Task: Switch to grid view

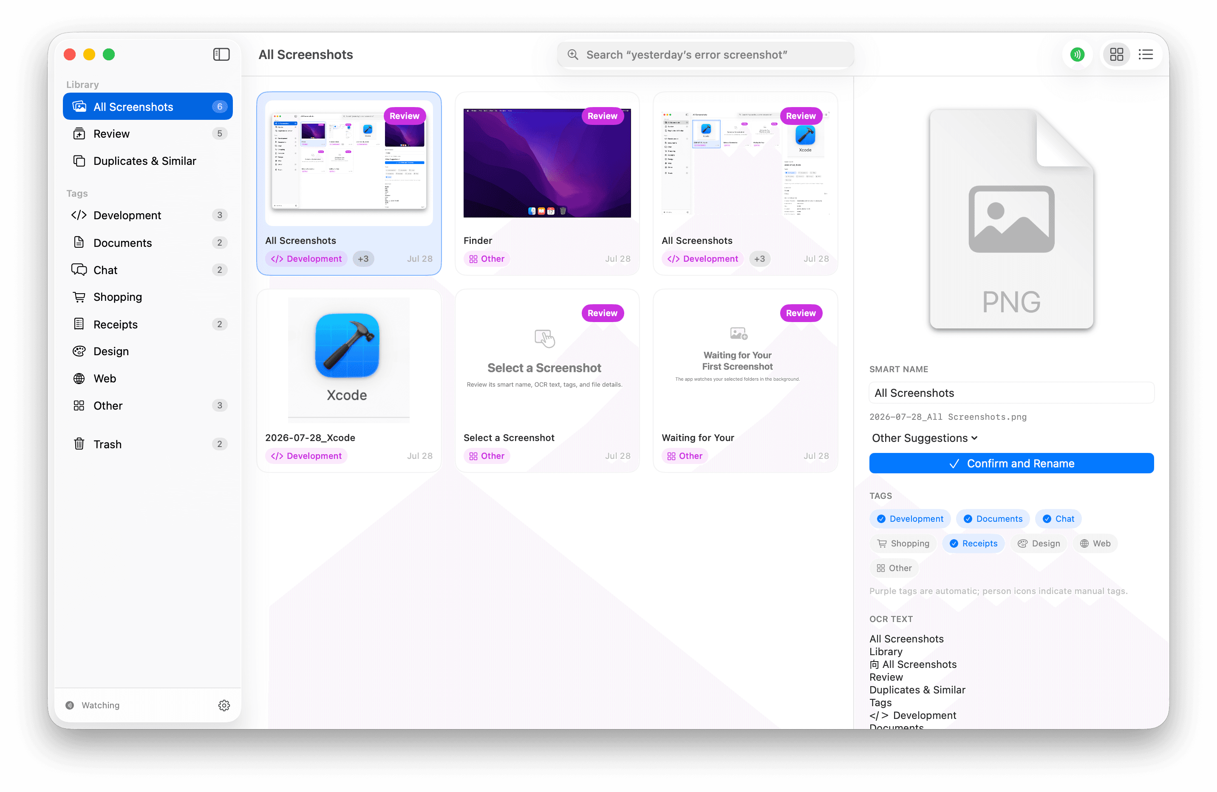Action: pyautogui.click(x=1116, y=54)
